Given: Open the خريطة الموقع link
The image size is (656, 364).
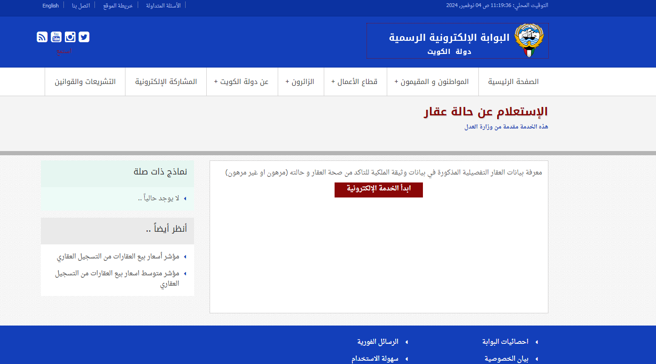Looking at the screenshot, I should tap(118, 6).
